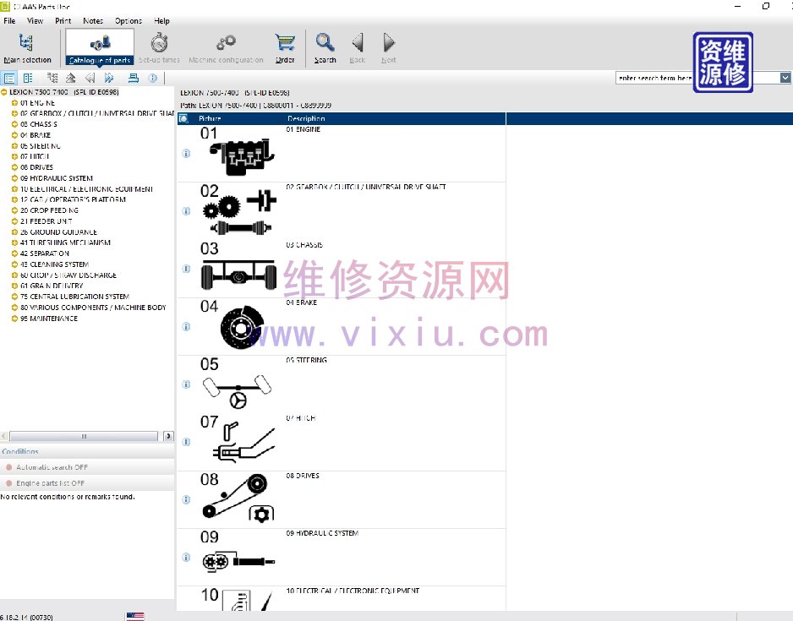Toggle Engine parts list OFF condition
Viewport: 793px width, 621px height.
[50, 483]
